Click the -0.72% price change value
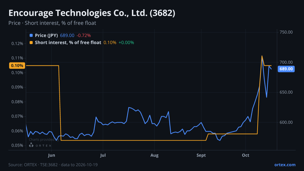The image size is (304, 171). (84, 35)
